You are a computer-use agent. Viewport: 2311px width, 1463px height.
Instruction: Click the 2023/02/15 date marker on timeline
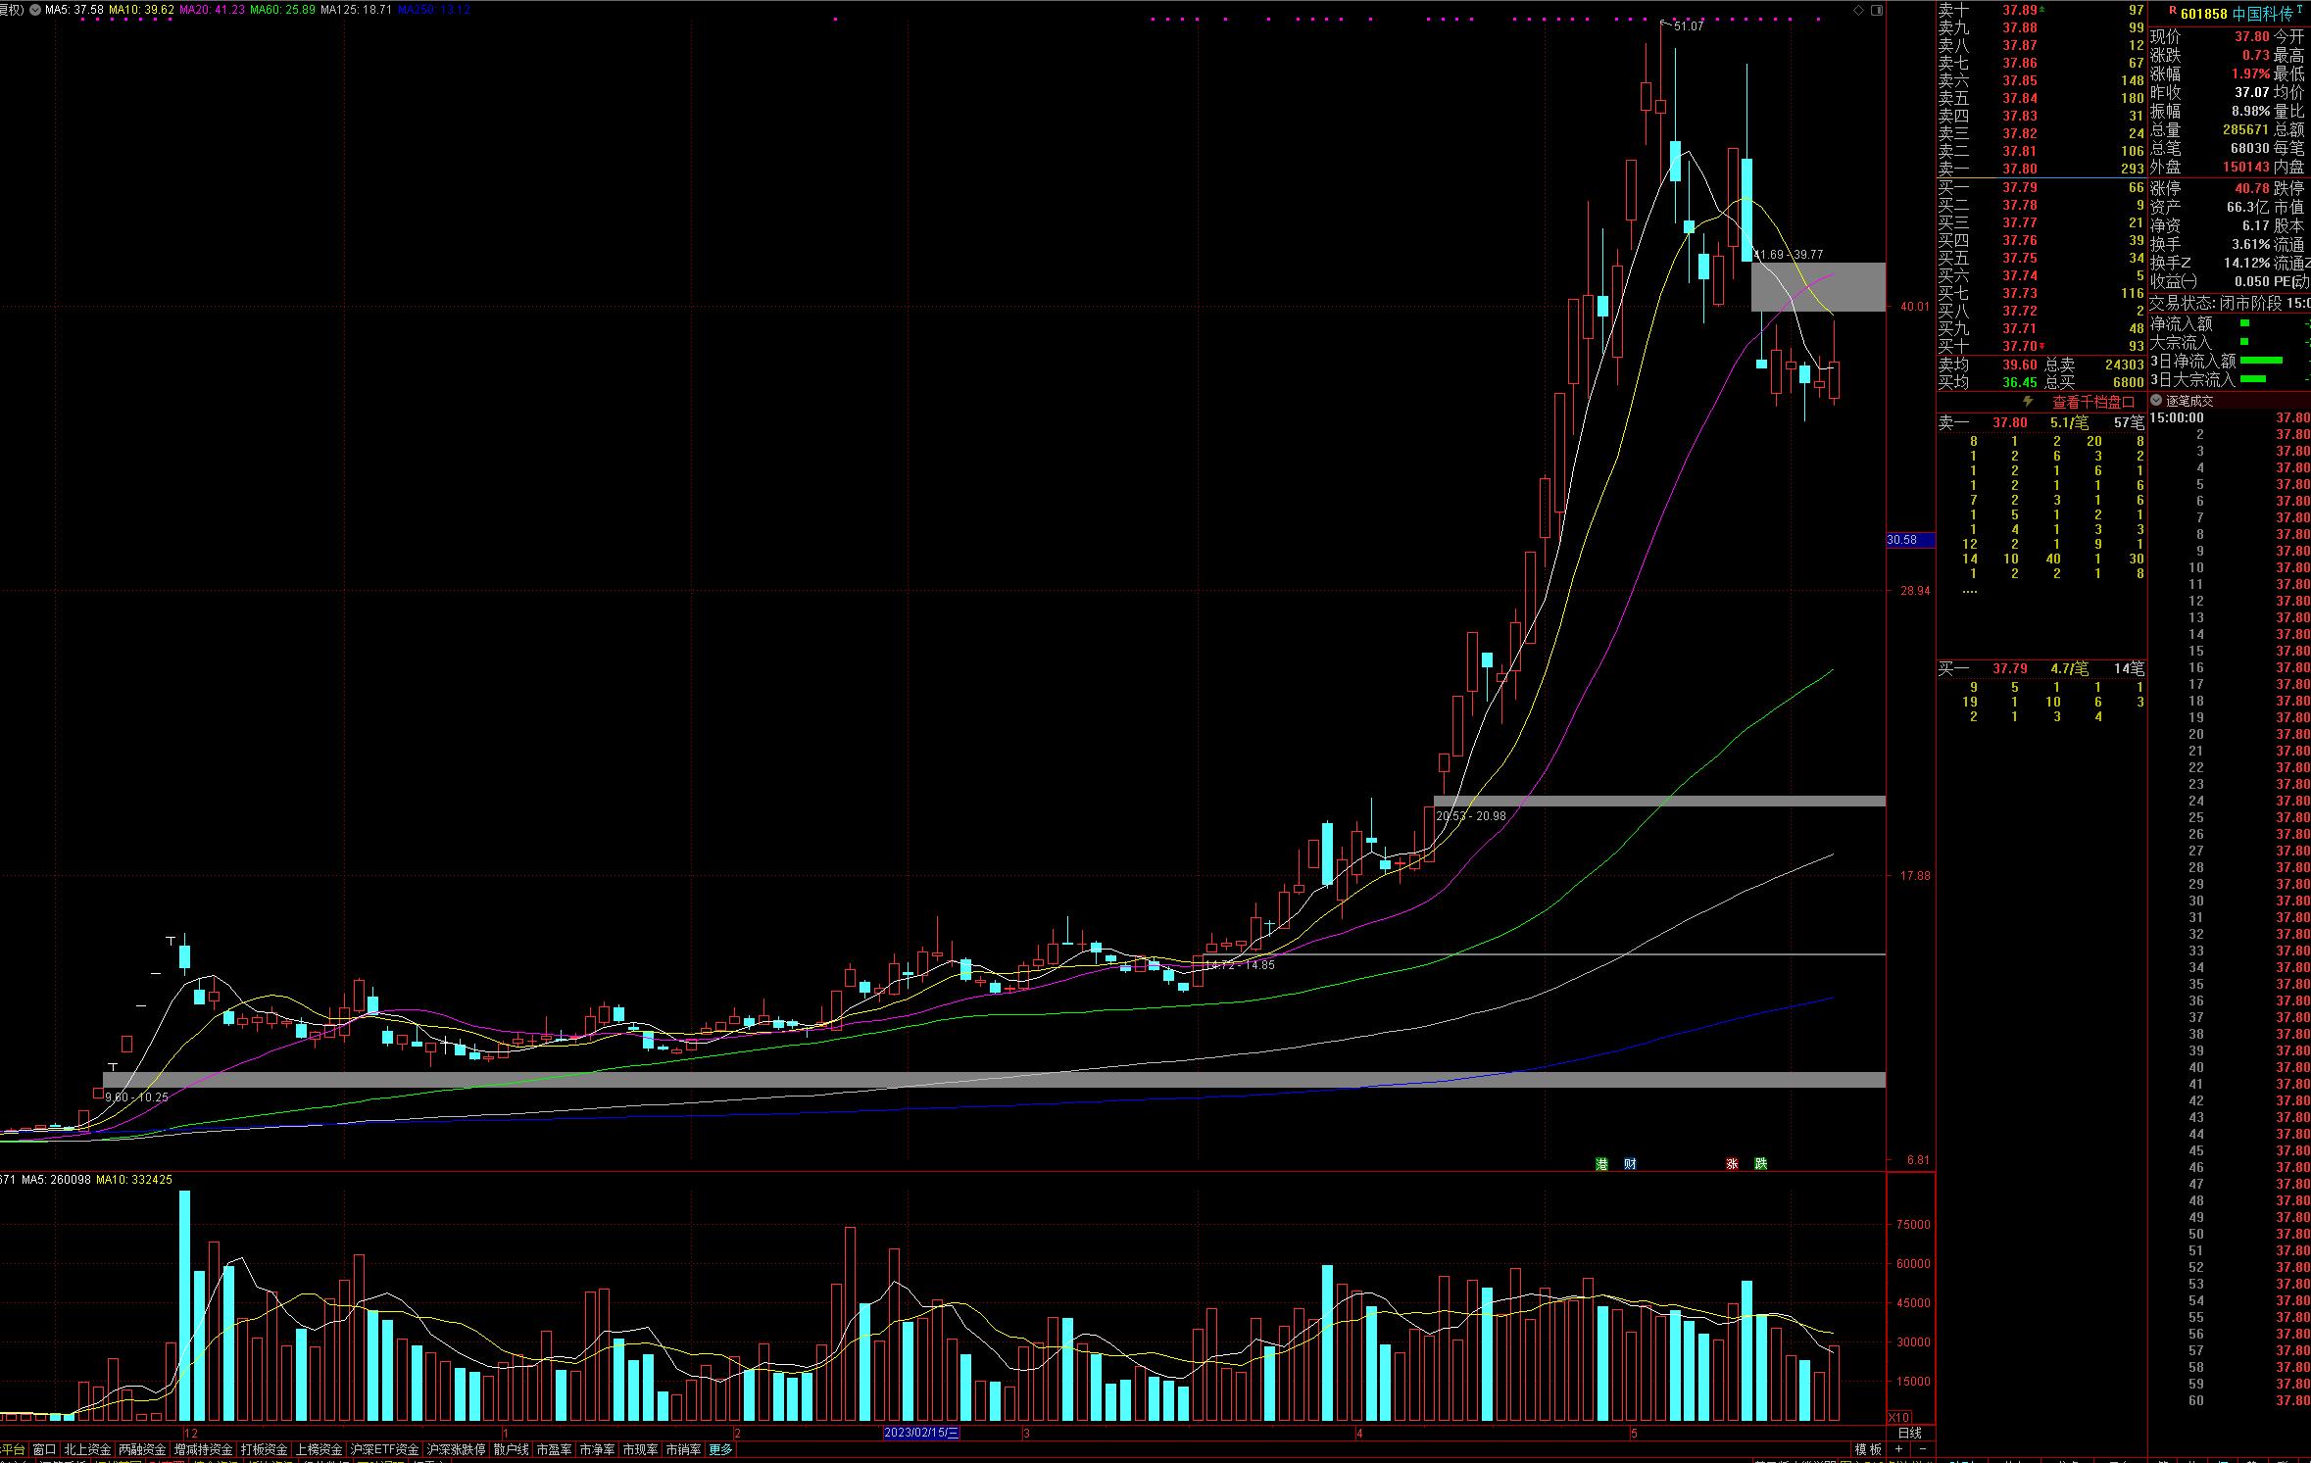[921, 1433]
